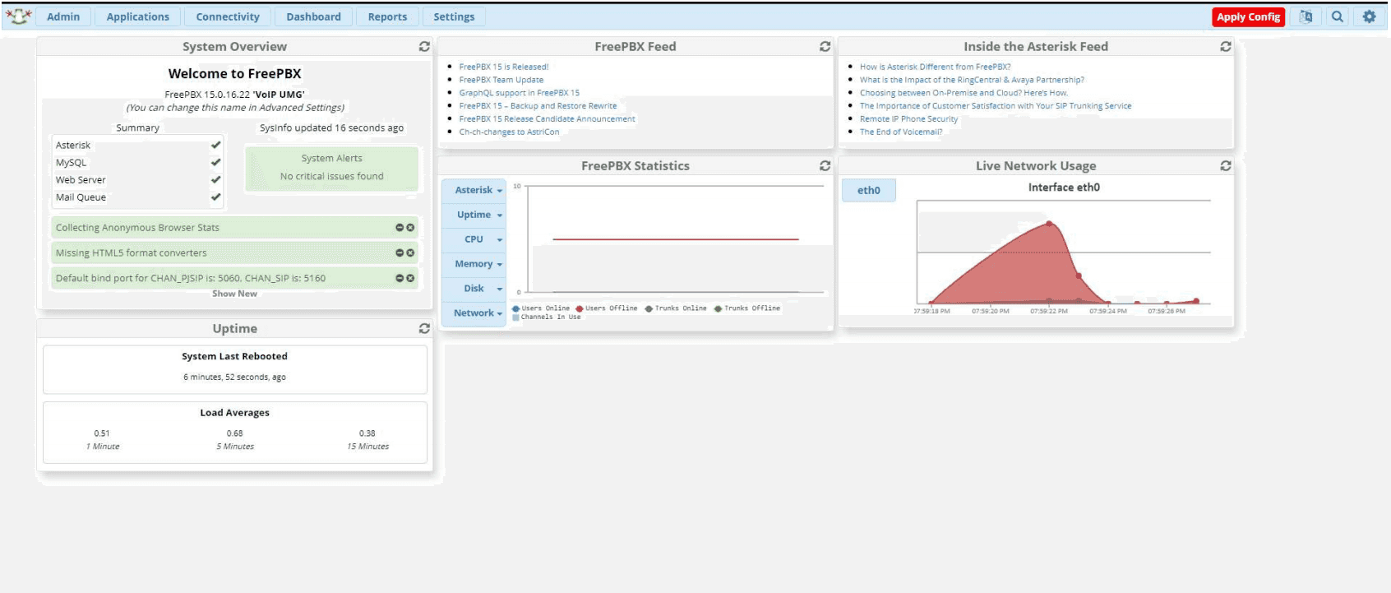Image resolution: width=1391 pixels, height=593 pixels.
Task: Open the search magnifier icon
Action: [x=1338, y=16]
